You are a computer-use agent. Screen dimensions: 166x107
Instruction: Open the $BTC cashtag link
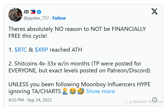tap(21, 50)
